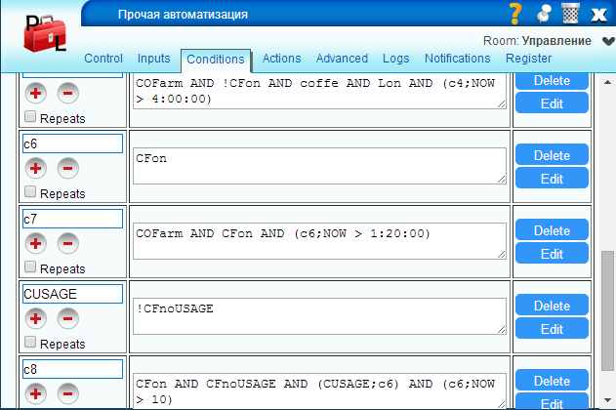Click the minus icon under c8

67,393
